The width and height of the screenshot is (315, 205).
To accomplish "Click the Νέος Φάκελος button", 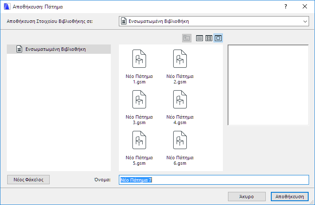I will click(x=28, y=180).
